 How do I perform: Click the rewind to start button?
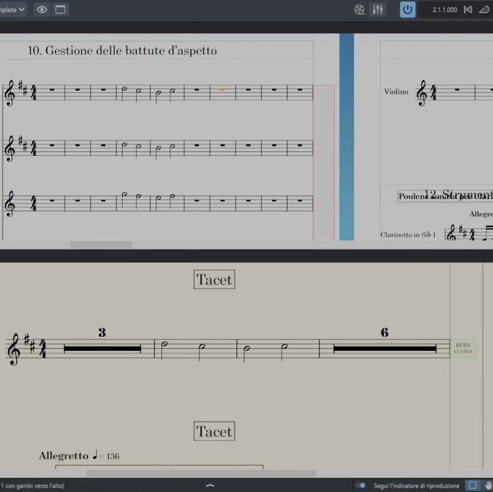click(x=468, y=10)
